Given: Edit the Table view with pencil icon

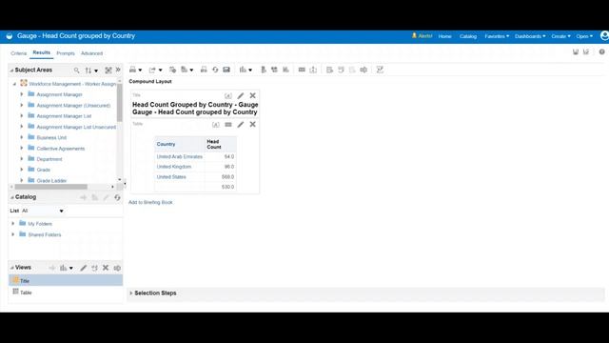Looking at the screenshot, I should pos(241,125).
